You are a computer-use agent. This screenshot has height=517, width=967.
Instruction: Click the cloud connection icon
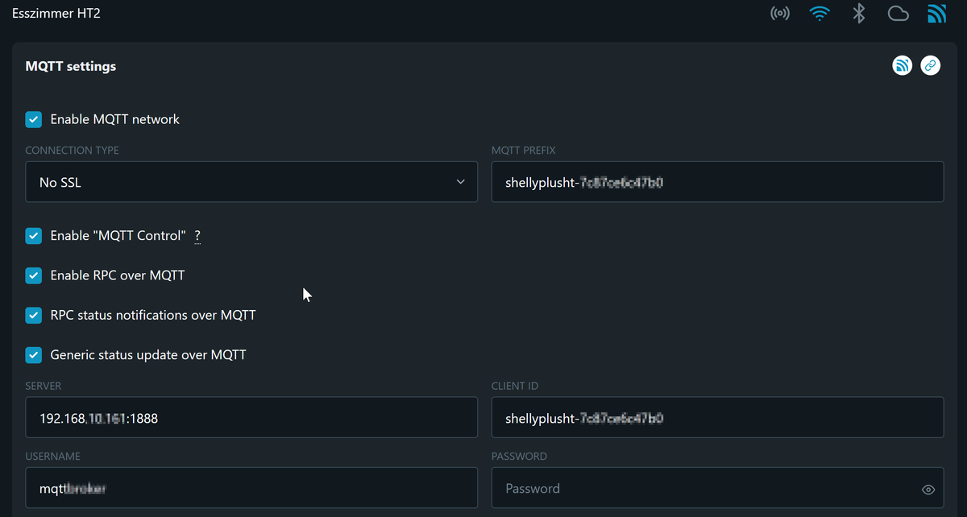click(x=898, y=14)
